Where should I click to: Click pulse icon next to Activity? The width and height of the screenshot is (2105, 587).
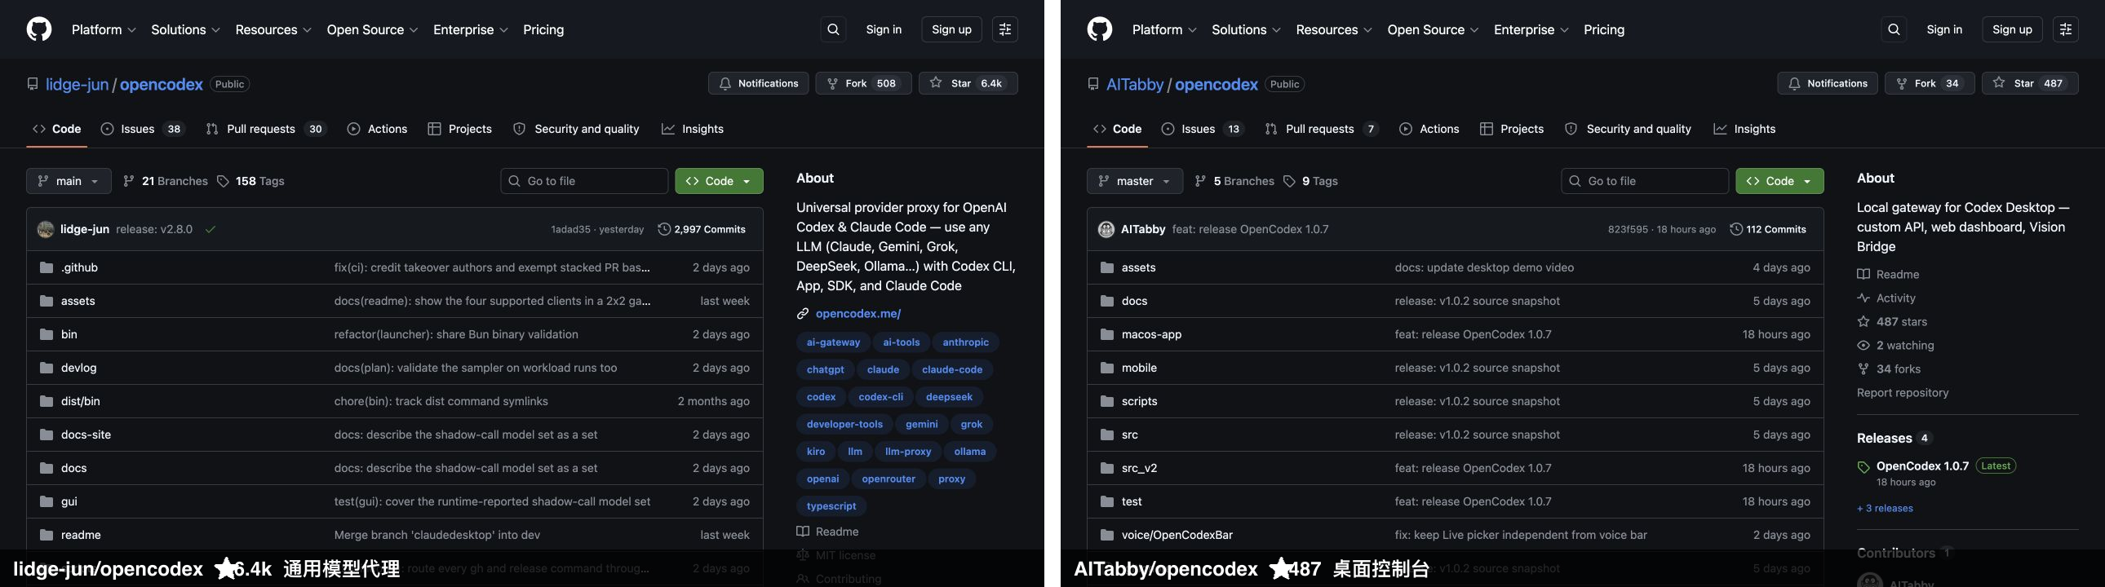1863,298
